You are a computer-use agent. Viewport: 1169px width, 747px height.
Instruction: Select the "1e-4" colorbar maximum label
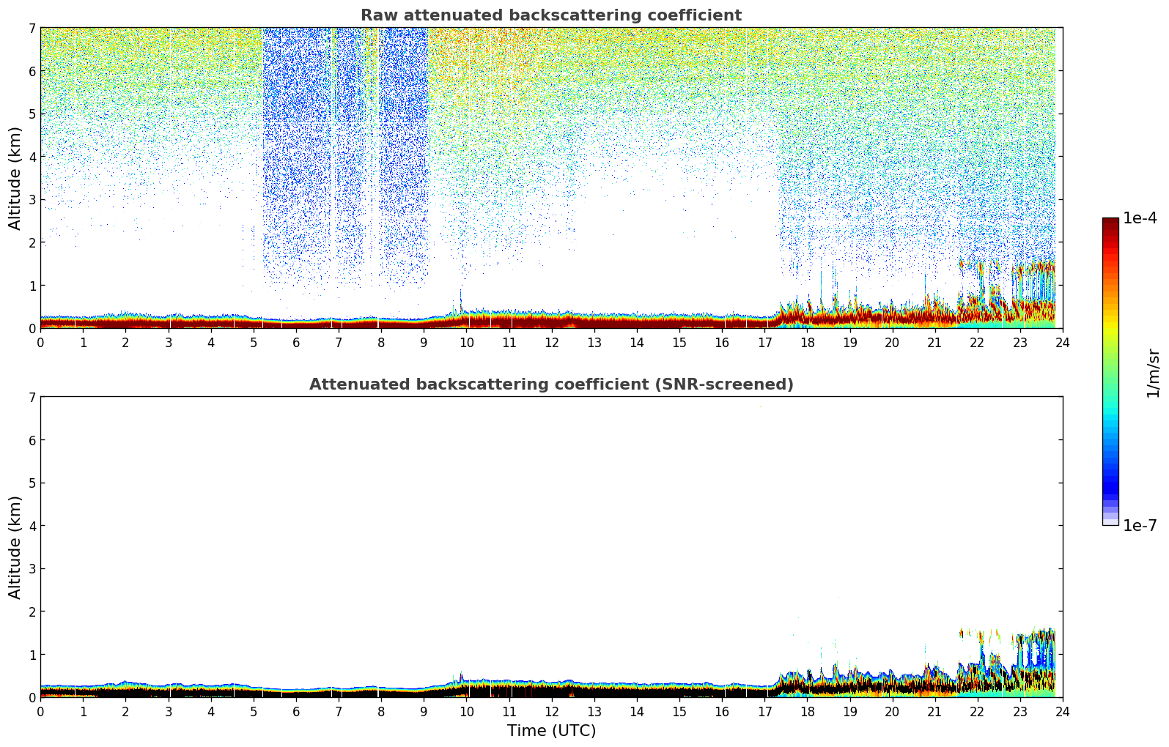tap(1140, 218)
